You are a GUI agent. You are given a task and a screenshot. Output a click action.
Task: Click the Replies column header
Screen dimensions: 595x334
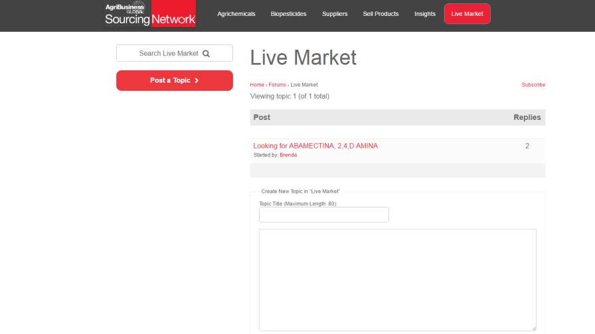click(x=527, y=117)
